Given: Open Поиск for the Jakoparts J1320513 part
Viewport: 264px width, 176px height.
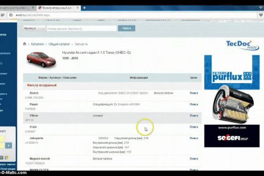Looking at the screenshot, I should pos(194,138).
